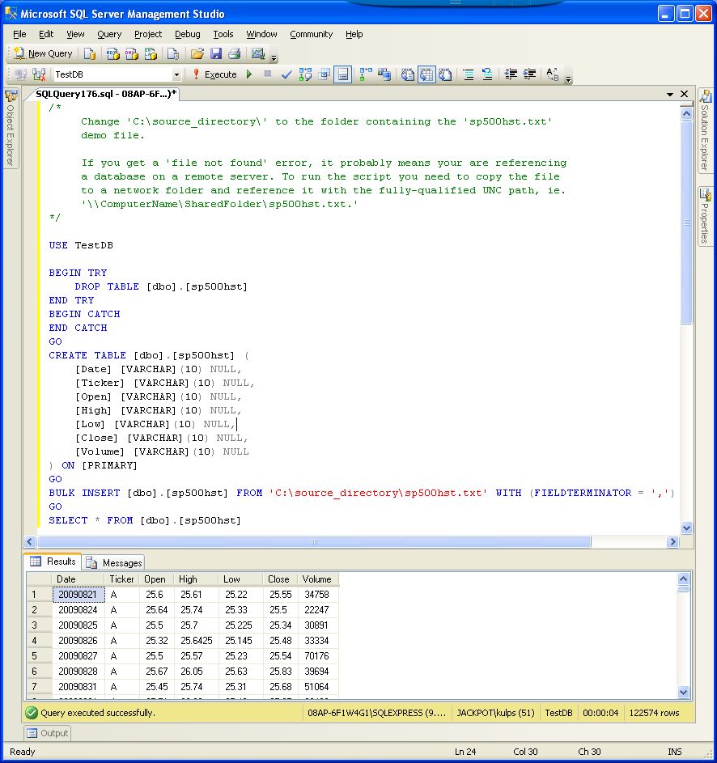Open the Project menu

148,34
